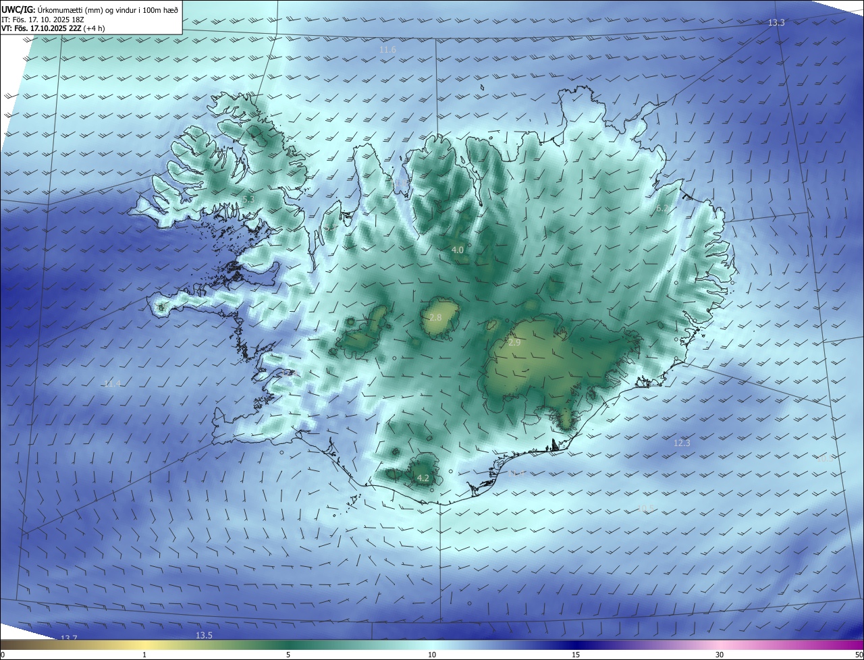Click the colour scale tick labelled 50
This screenshot has height=660, width=864.
(x=859, y=655)
